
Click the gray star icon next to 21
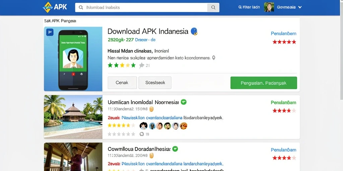[142, 65]
